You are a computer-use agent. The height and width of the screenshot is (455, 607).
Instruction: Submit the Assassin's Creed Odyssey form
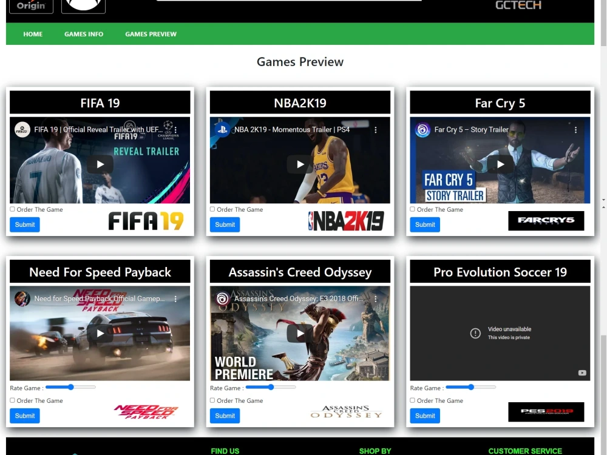pyautogui.click(x=225, y=416)
